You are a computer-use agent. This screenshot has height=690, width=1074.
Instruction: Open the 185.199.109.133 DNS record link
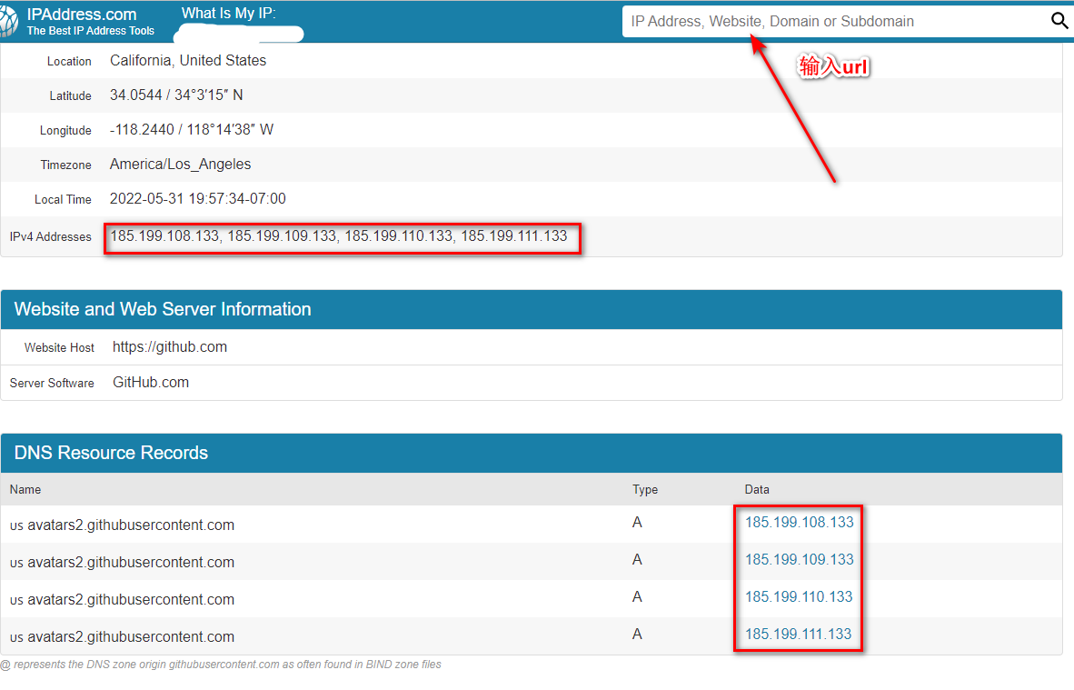(x=800, y=559)
